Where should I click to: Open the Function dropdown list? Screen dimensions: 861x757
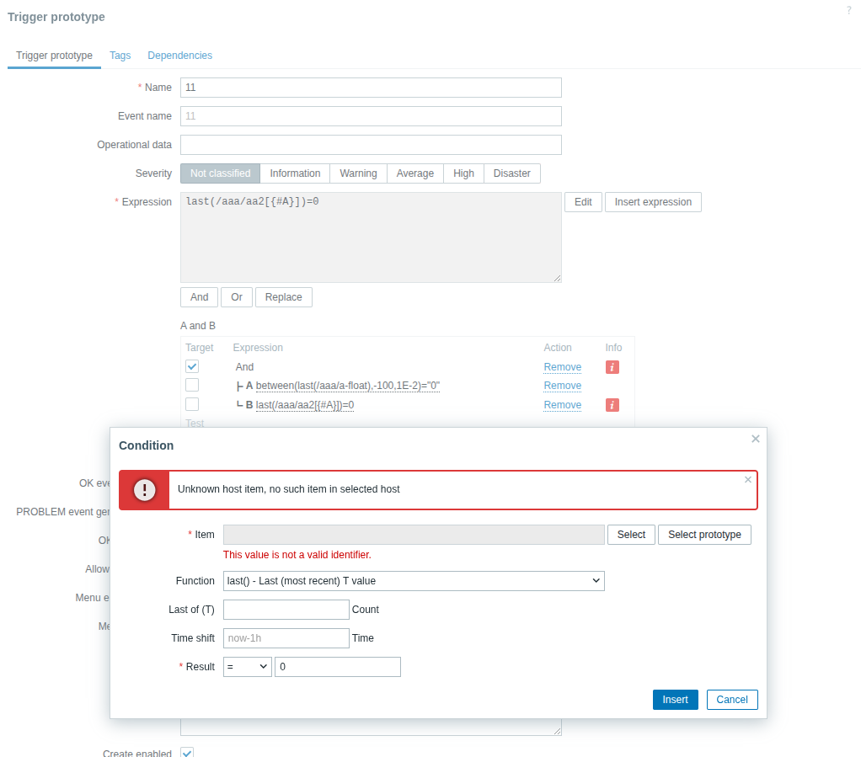coord(414,581)
